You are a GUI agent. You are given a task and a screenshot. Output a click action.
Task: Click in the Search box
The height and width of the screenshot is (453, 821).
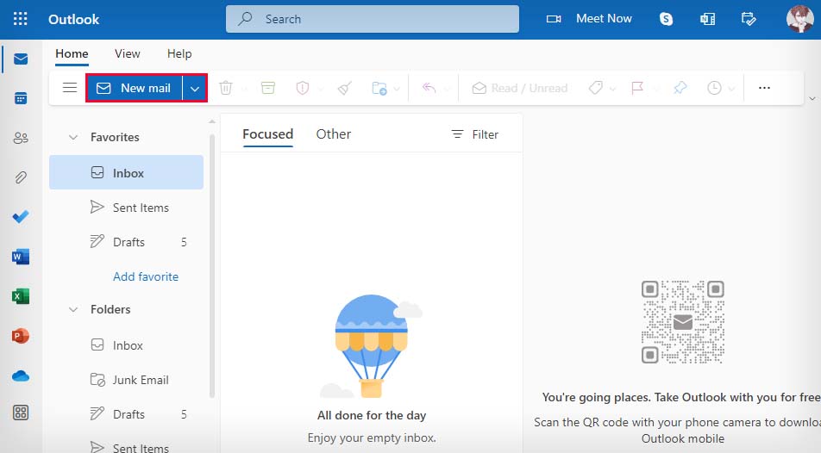[373, 19]
